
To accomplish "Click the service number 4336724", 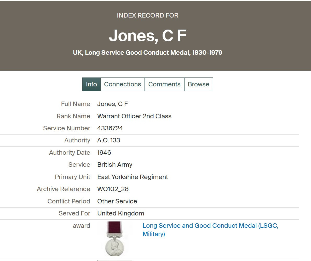I will [x=110, y=128].
